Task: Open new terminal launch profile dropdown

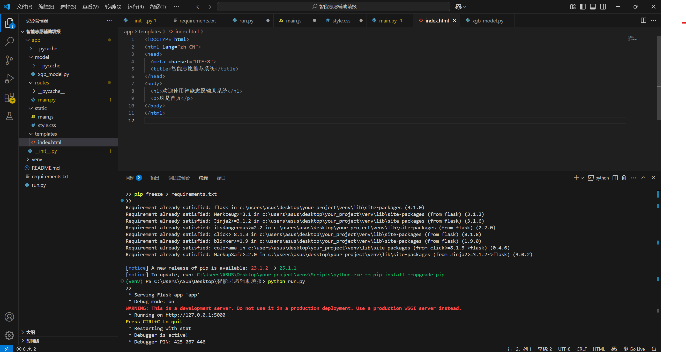Action: pos(583,178)
